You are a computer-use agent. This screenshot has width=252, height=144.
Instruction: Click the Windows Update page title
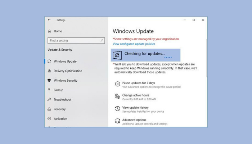pos(133,31)
